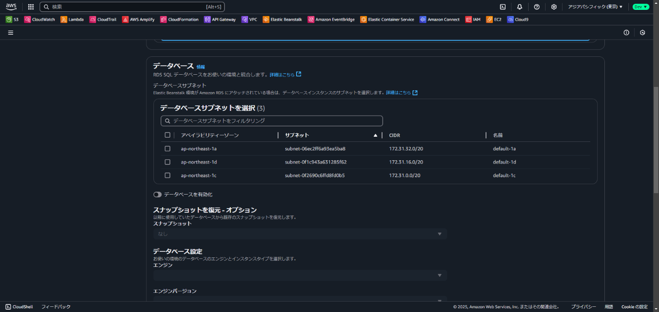The image size is (659, 312).
Task: Open the help question mark menu
Action: (537, 7)
